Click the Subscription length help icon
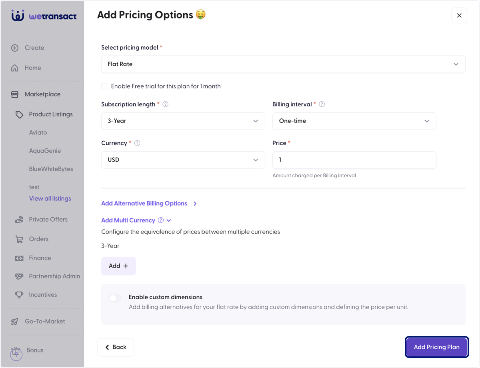The image size is (480, 368). pos(165,104)
